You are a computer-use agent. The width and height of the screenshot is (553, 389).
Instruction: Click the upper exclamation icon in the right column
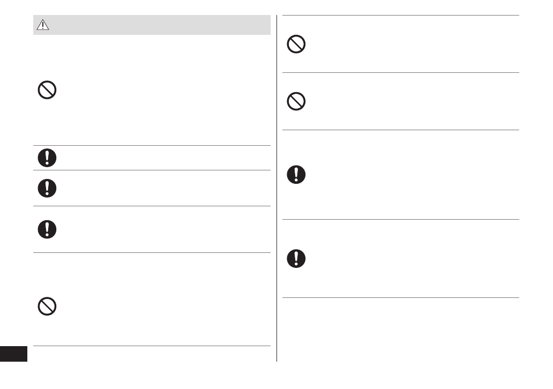296,175
